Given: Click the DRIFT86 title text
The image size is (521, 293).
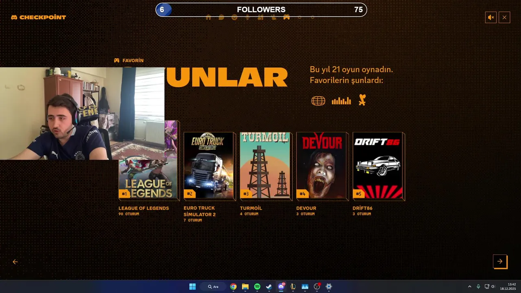Looking at the screenshot, I should pos(363,208).
